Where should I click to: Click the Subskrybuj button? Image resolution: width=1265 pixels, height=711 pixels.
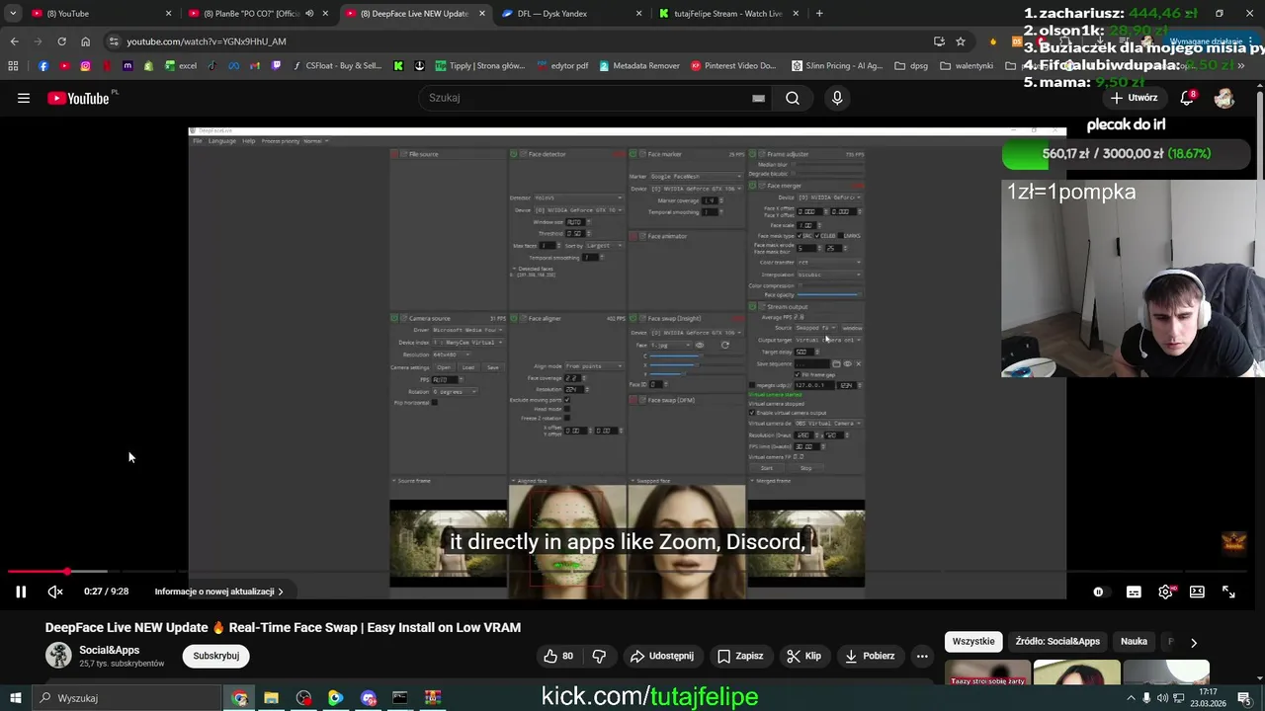pyautogui.click(x=215, y=656)
